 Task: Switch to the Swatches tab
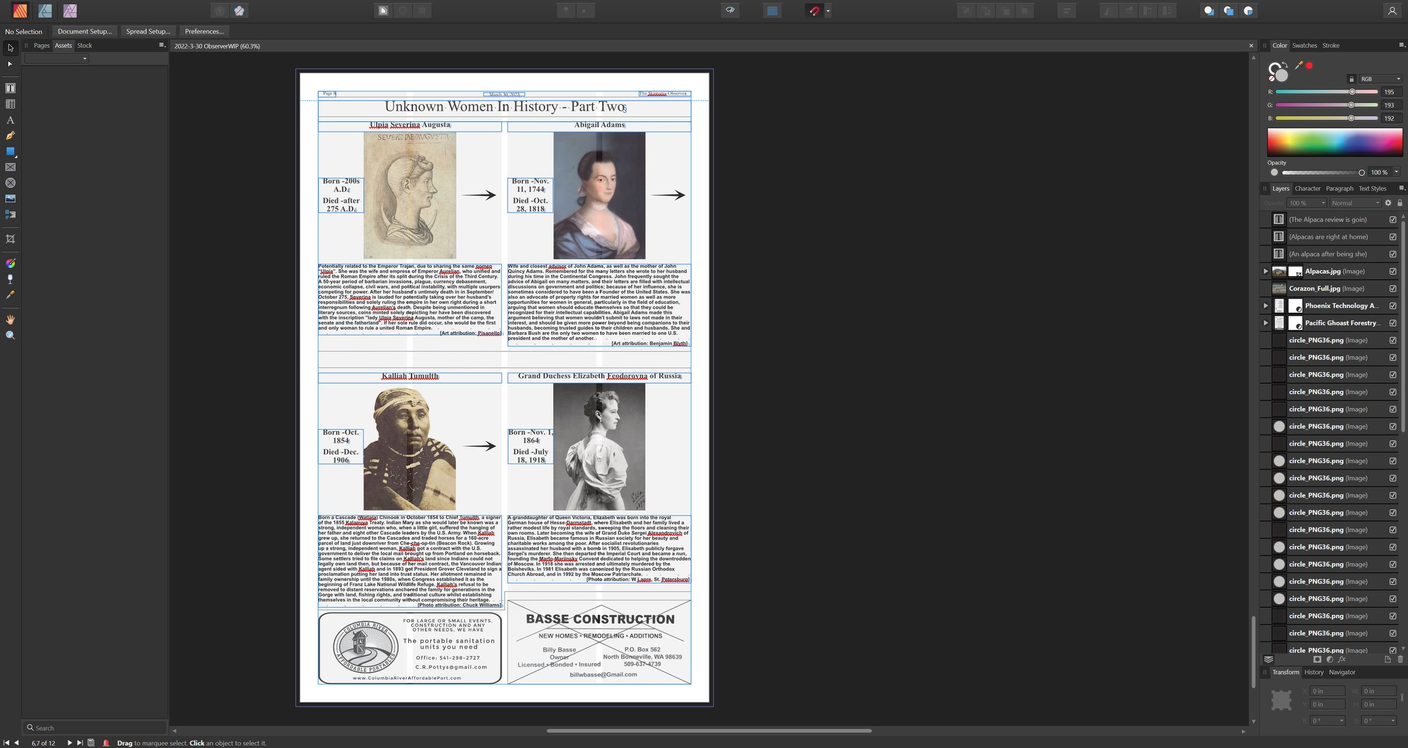(1304, 46)
